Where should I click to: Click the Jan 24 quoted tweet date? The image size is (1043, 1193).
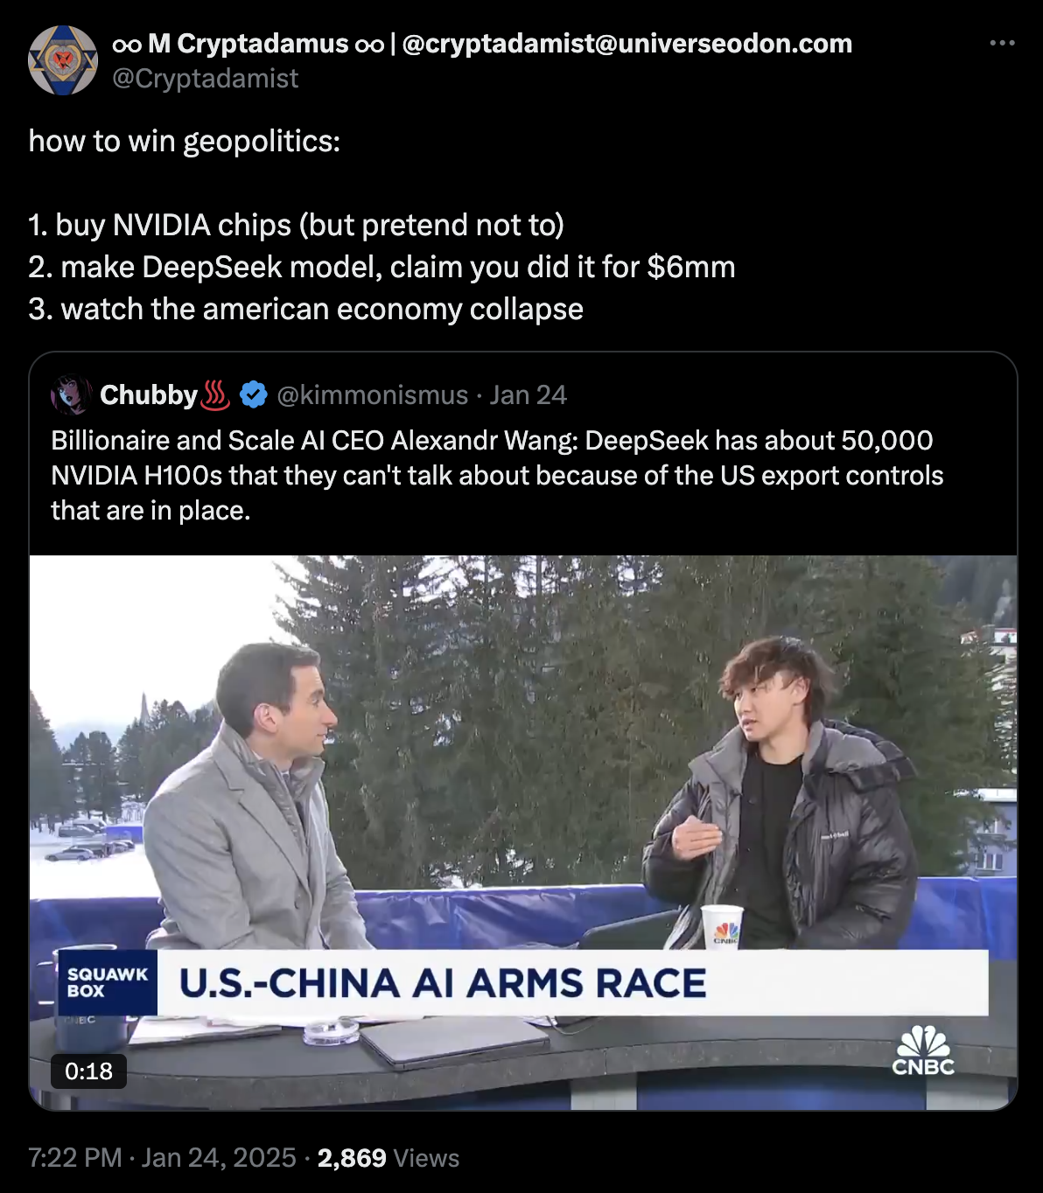528,395
